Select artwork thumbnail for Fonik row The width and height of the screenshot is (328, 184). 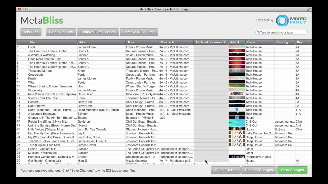click(237, 47)
